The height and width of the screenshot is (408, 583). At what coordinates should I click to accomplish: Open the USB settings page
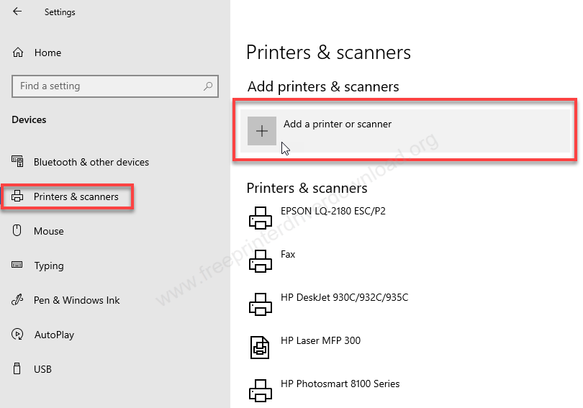click(42, 369)
